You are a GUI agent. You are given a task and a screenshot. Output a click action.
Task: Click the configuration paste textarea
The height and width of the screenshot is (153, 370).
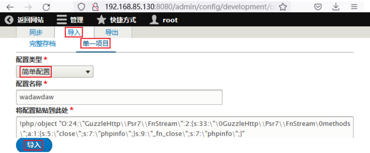[185, 127]
